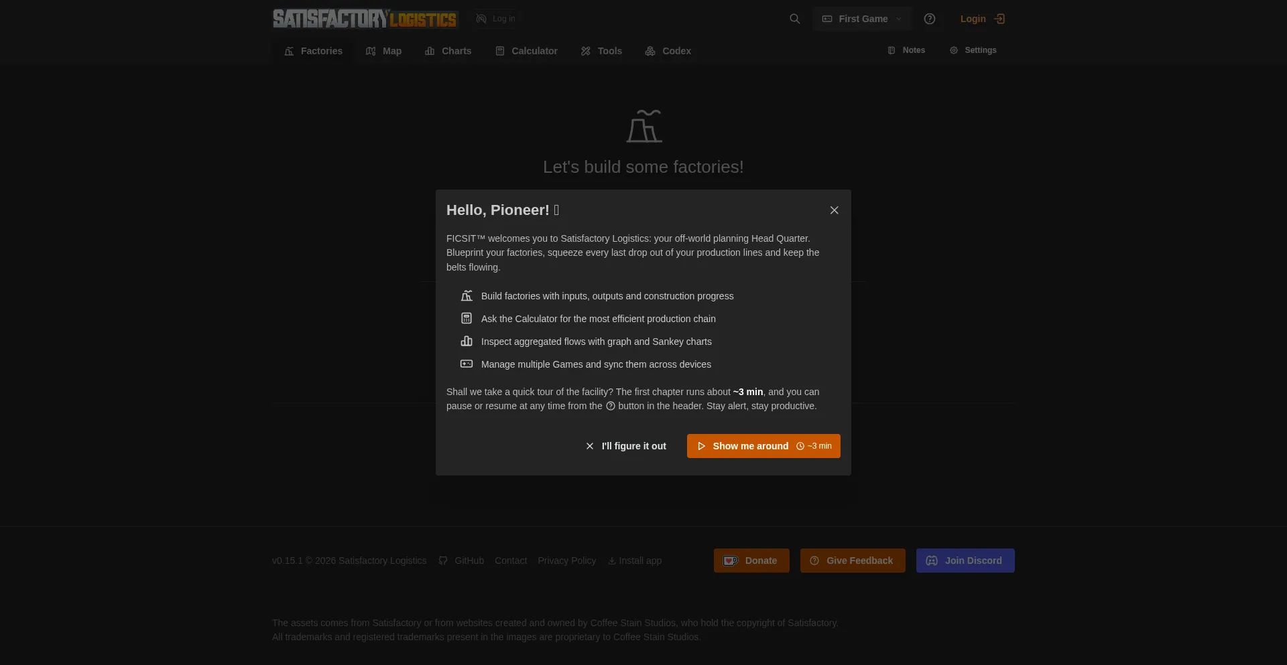Dismiss the tour with I'll figure it out
This screenshot has height=665, width=1287.
625,446
